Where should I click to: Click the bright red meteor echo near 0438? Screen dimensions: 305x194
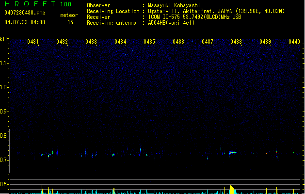pos(232,153)
